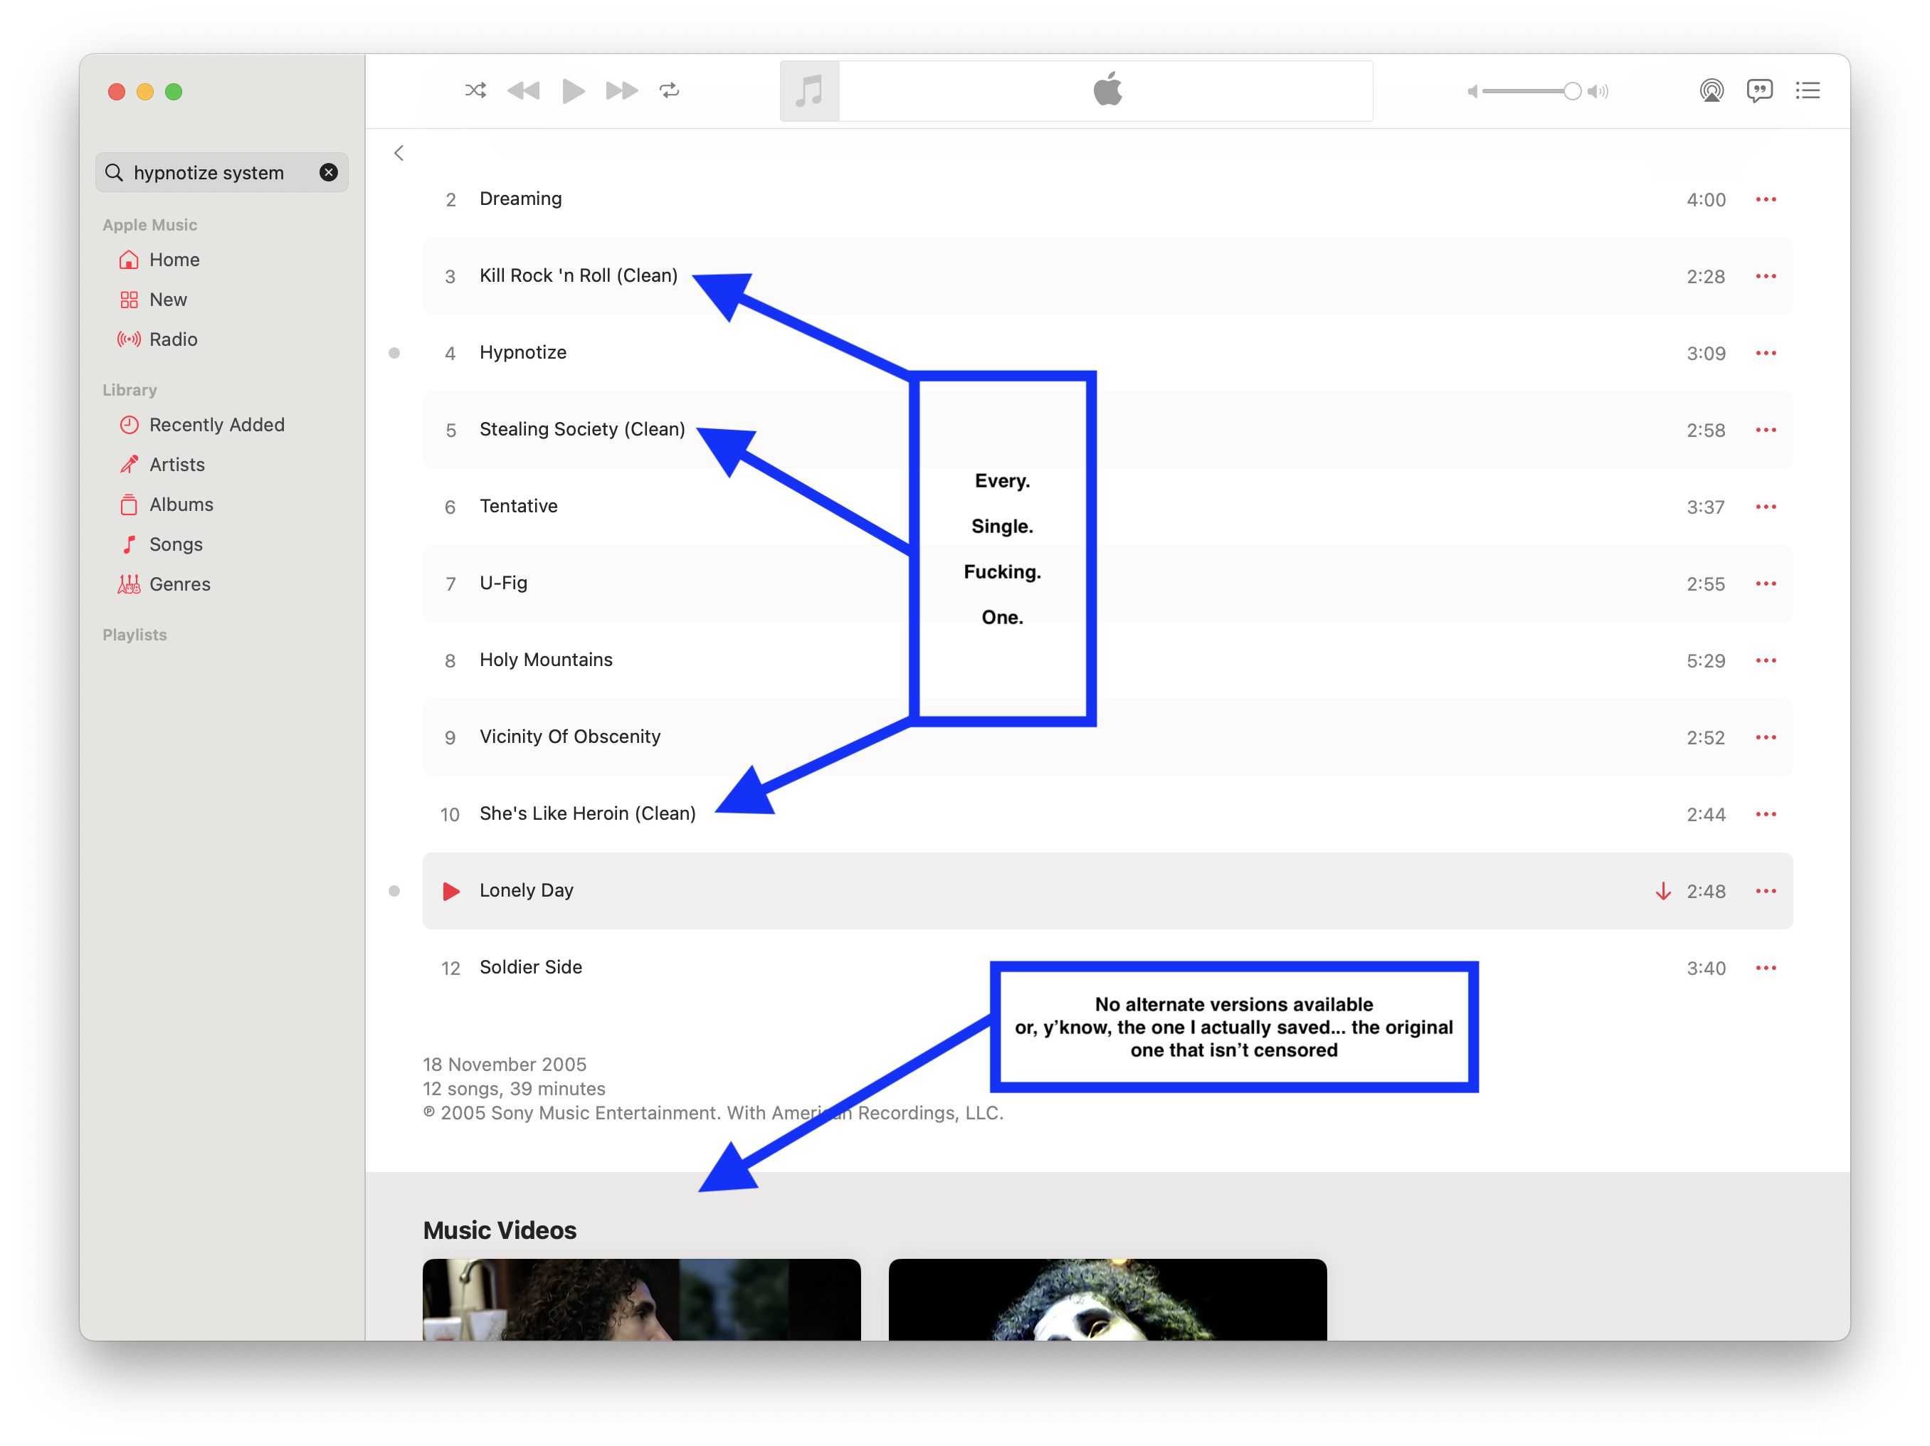
Task: Open the first music video thumbnail
Action: point(641,1299)
